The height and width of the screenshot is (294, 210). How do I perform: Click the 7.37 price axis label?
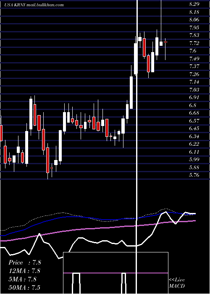[x=194, y=66]
